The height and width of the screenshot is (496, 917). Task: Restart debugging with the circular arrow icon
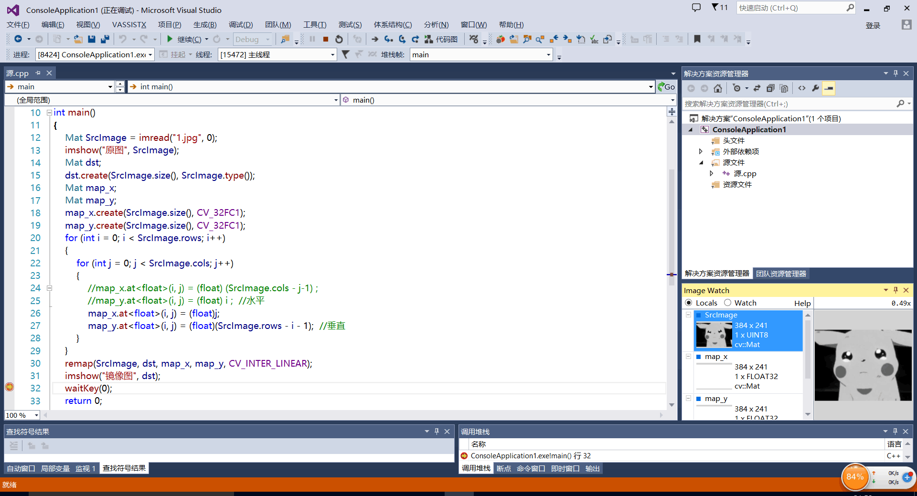(339, 39)
